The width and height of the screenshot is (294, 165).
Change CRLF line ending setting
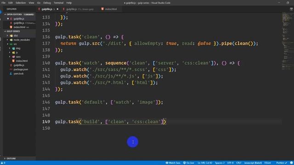click(x=239, y=163)
